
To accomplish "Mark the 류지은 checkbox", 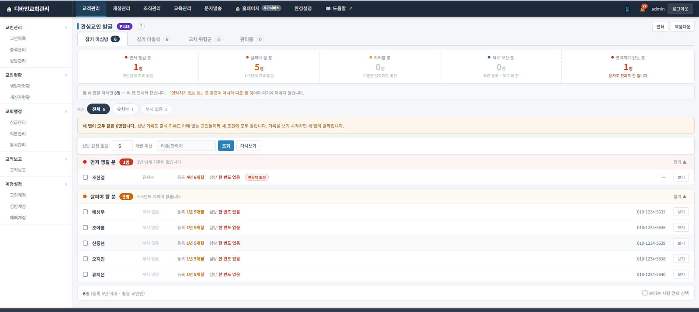I will point(85,274).
